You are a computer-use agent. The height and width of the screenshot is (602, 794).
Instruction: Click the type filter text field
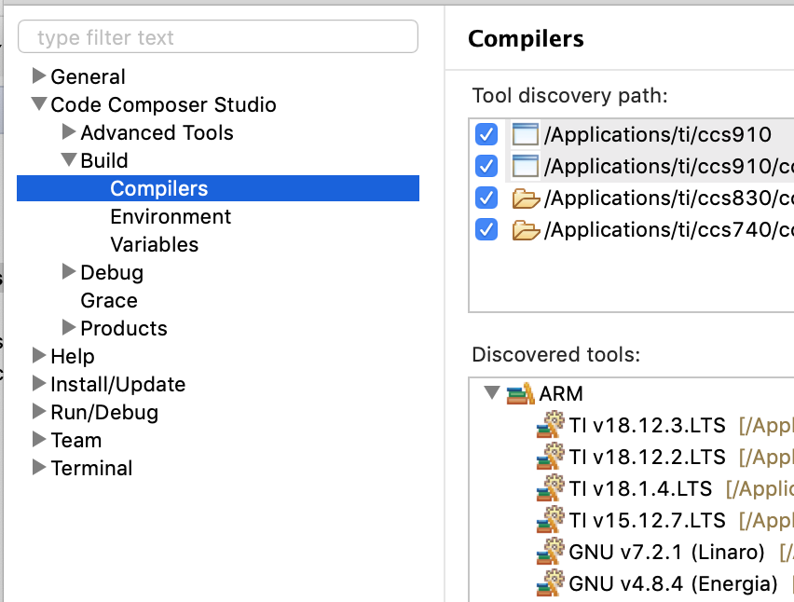pos(218,36)
